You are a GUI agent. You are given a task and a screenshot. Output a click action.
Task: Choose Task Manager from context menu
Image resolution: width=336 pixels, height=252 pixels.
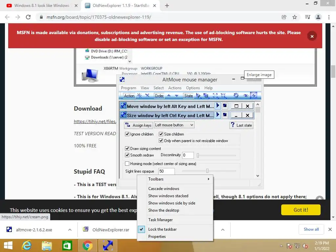175,220
